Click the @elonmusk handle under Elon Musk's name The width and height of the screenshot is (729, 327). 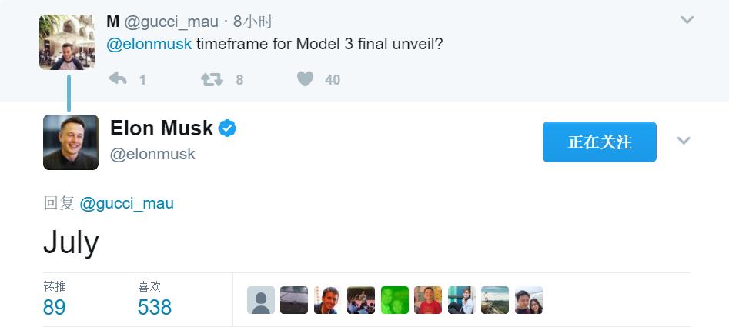(x=152, y=154)
